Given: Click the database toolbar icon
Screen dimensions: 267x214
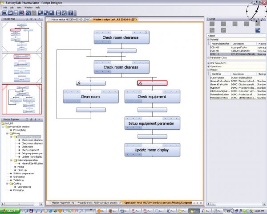Looking at the screenshot, I should click(59, 13).
